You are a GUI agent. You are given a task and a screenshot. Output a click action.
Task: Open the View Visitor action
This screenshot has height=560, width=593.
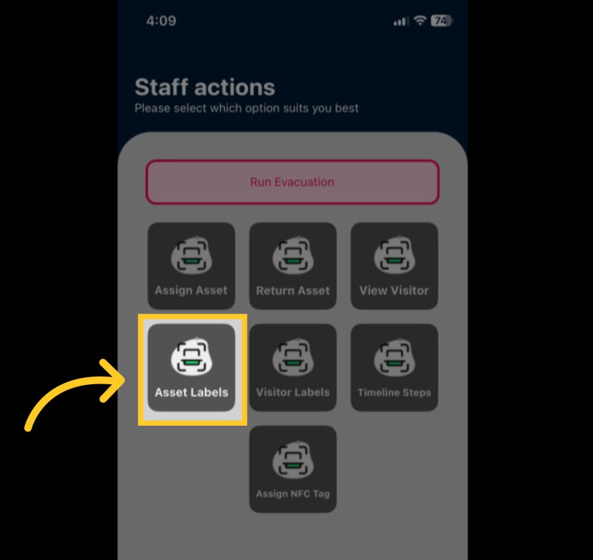click(394, 266)
